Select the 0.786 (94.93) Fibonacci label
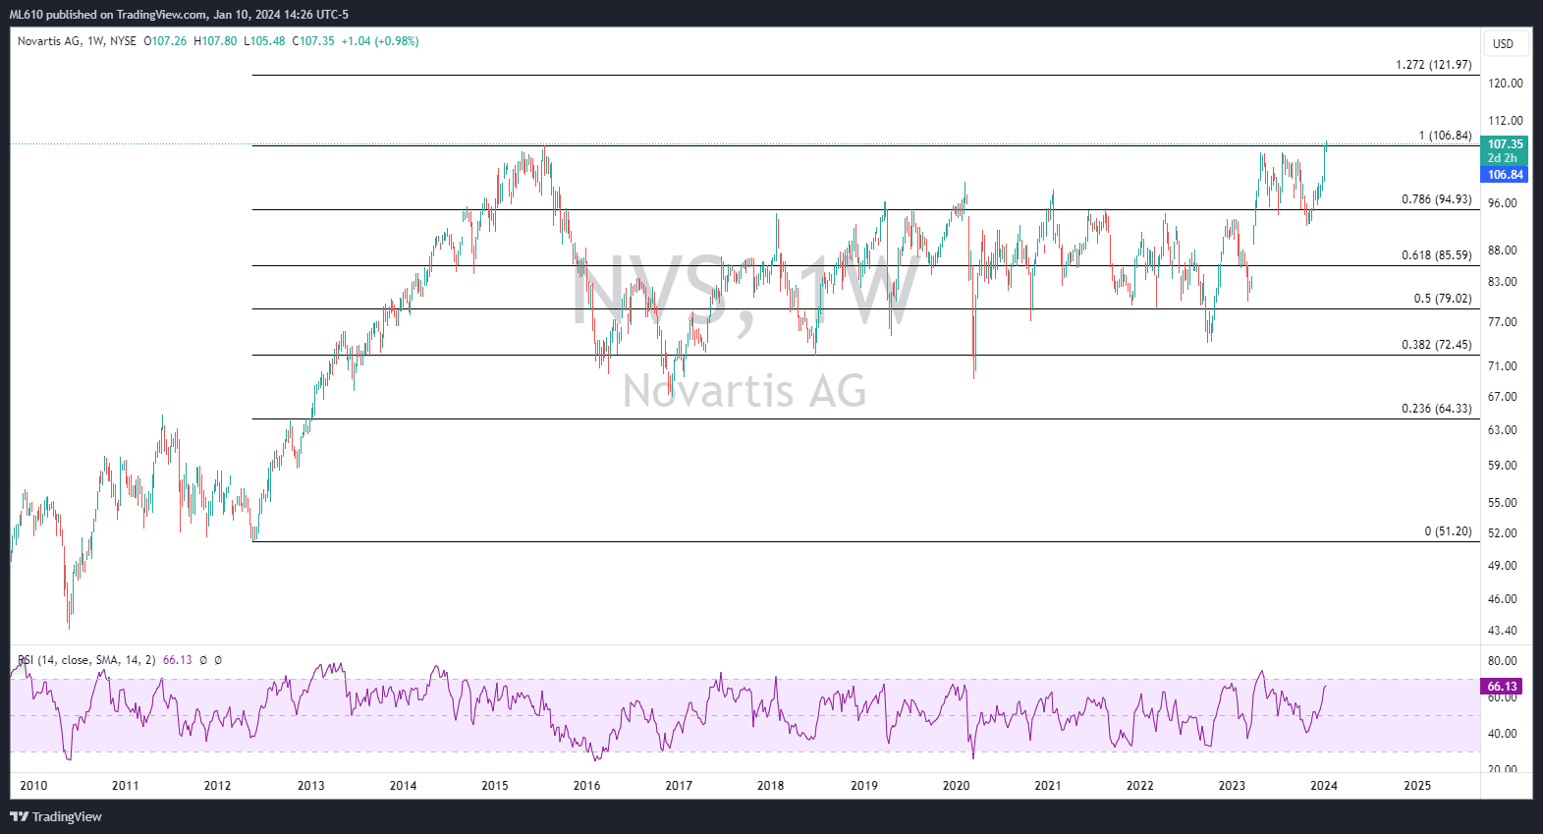This screenshot has height=834, width=1543. pyautogui.click(x=1437, y=199)
